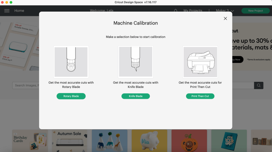272x152 pixels.
Task: Click 'Get the most accurate cuts with Knife Blade' caption
Action: pyautogui.click(x=136, y=85)
